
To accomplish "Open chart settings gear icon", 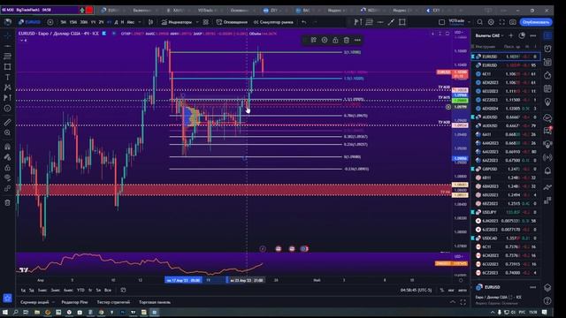I will click(491, 22).
